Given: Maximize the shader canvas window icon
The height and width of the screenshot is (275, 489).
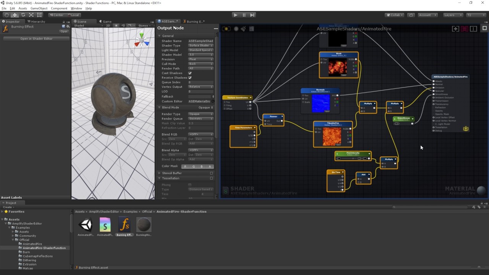Looking at the screenshot, I should [484, 28].
